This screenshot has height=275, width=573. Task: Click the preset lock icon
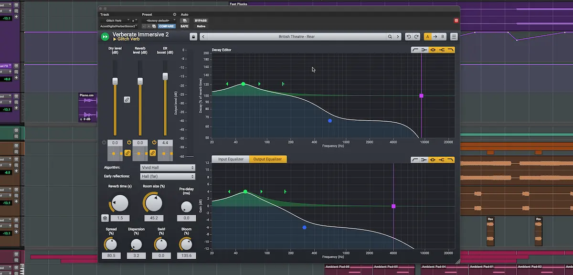pyautogui.click(x=193, y=37)
